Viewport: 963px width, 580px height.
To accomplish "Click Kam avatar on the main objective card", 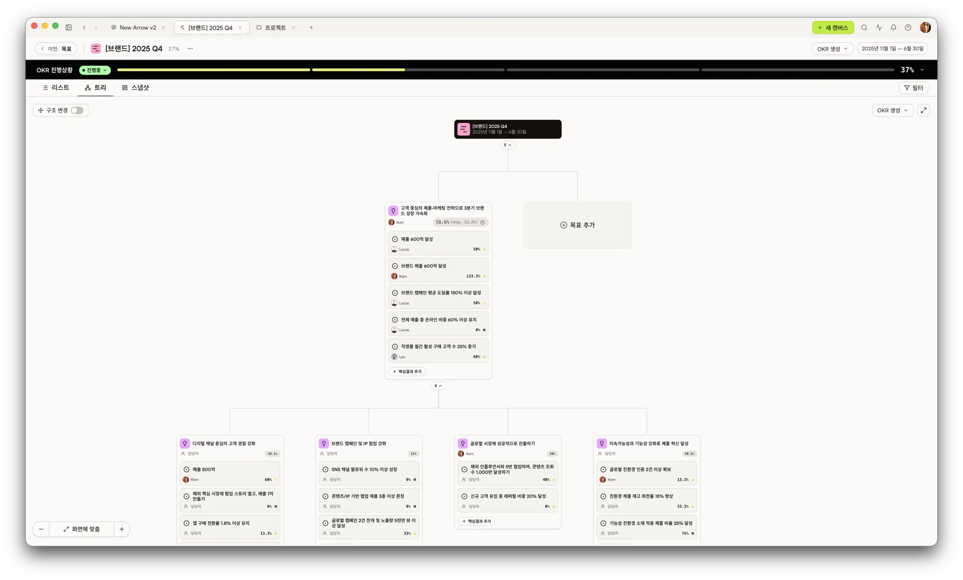I will pos(391,222).
